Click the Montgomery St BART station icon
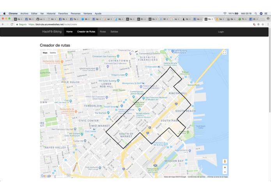This screenshot has height=193, width=271. point(143,83)
